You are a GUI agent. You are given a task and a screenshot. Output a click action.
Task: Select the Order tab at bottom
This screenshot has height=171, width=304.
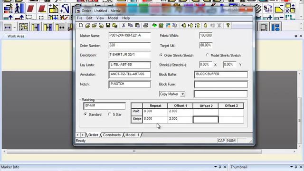(93, 135)
